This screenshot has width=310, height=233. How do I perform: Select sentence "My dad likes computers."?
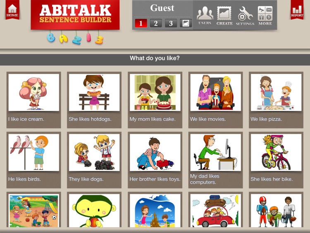pos(205,179)
